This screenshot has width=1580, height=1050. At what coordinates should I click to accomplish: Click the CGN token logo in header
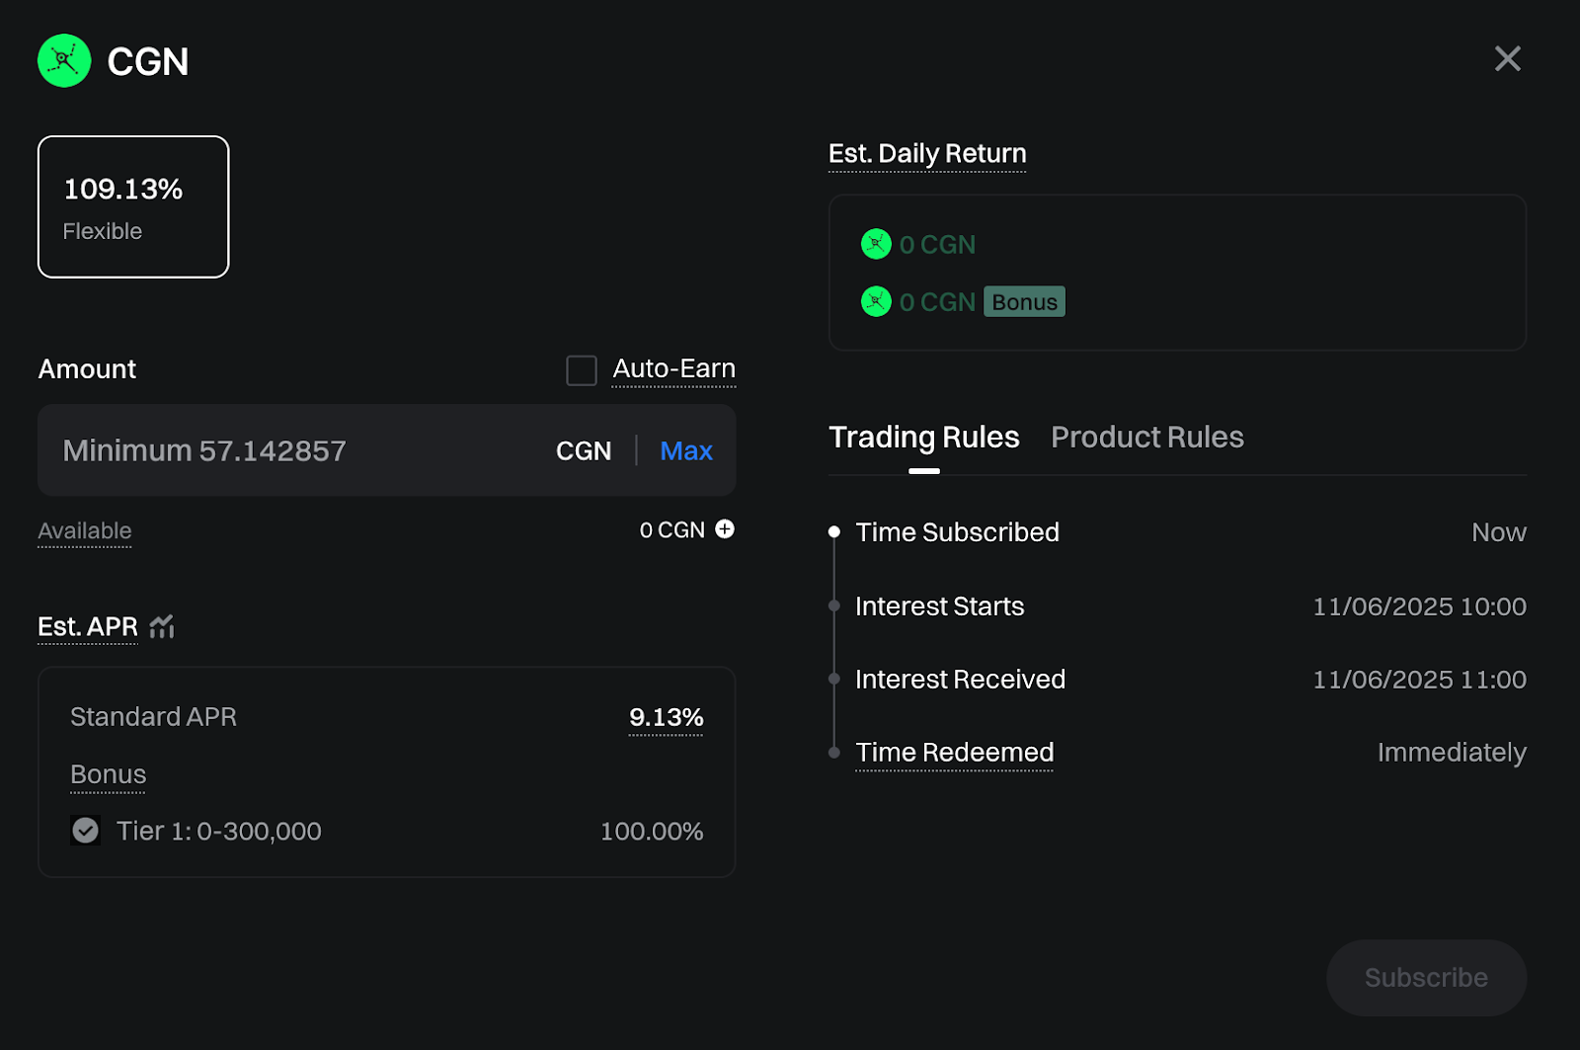[64, 60]
